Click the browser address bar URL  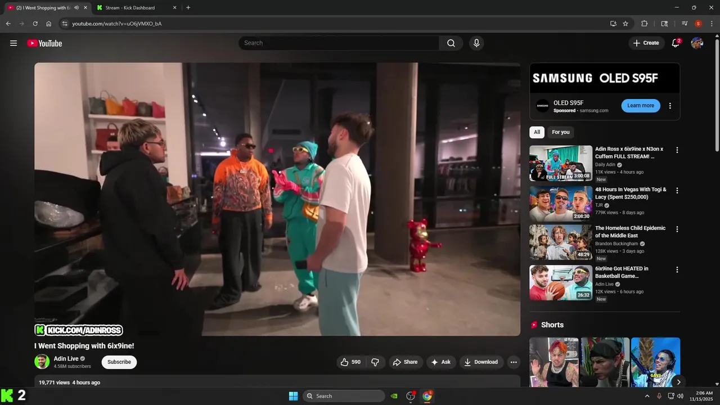pos(117,24)
